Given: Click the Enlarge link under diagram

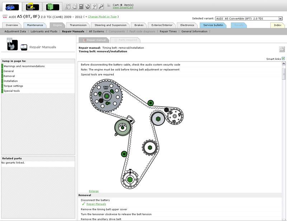Looking at the screenshot, I should pos(94,191).
